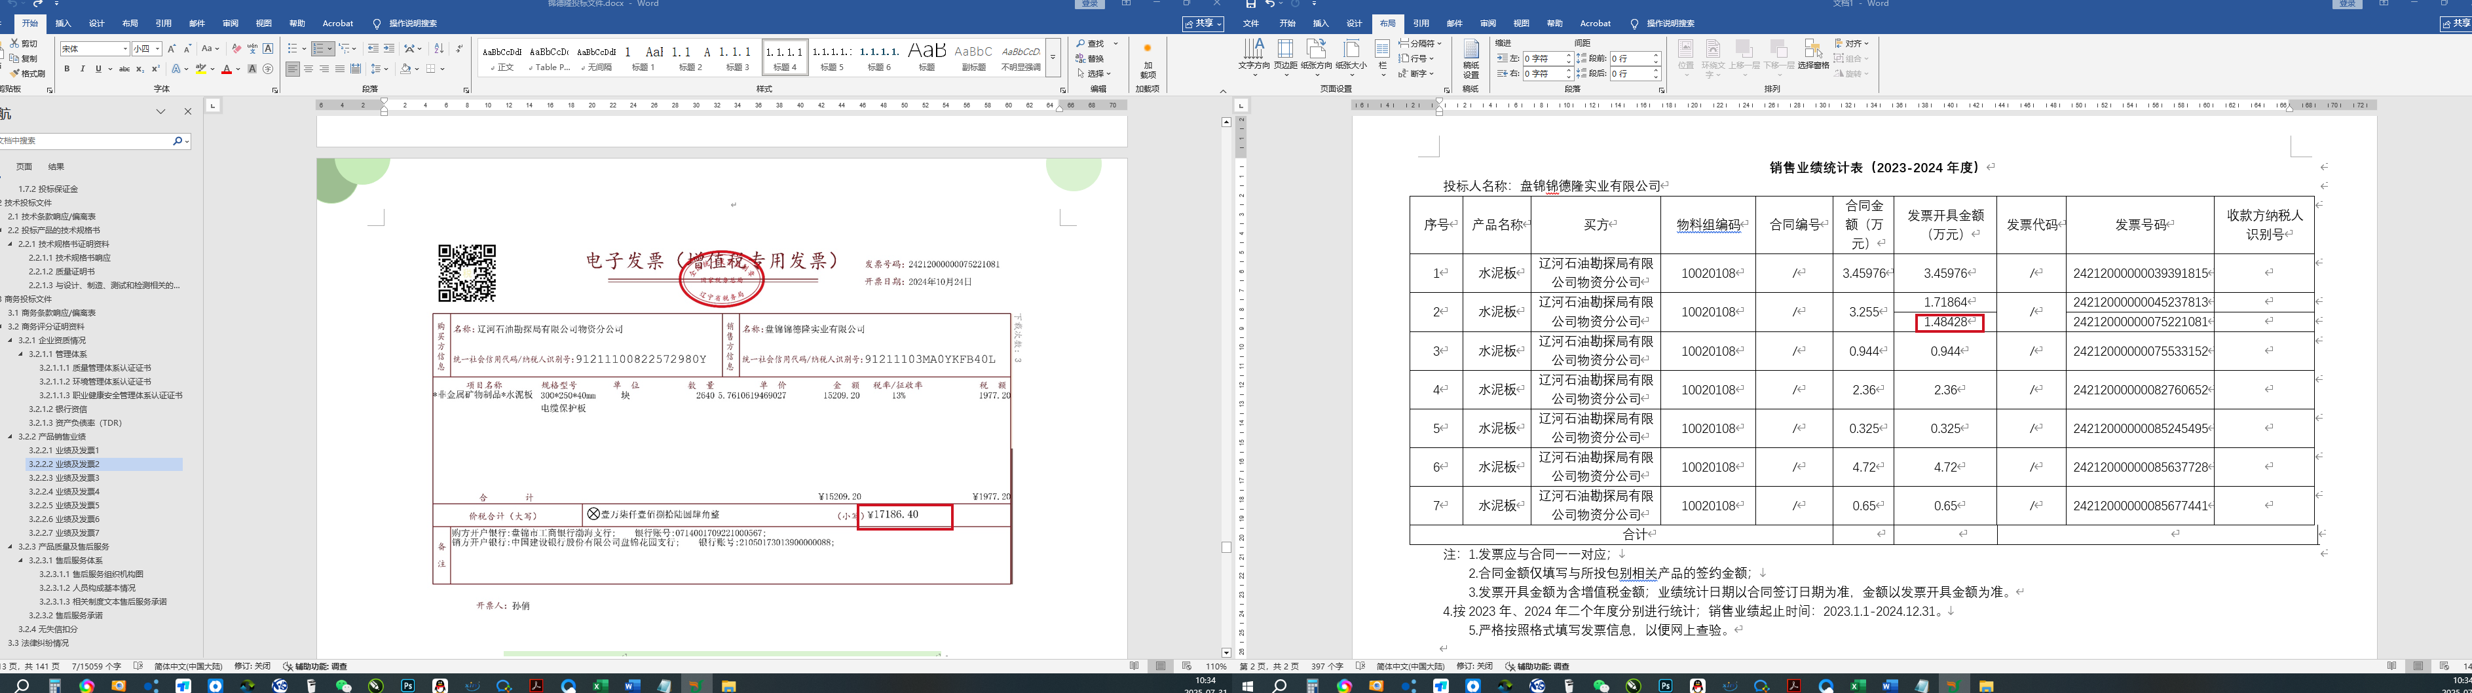This screenshot has height=693, width=2472.
Task: Open the phonetic guide (wén) tool
Action: tap(252, 49)
